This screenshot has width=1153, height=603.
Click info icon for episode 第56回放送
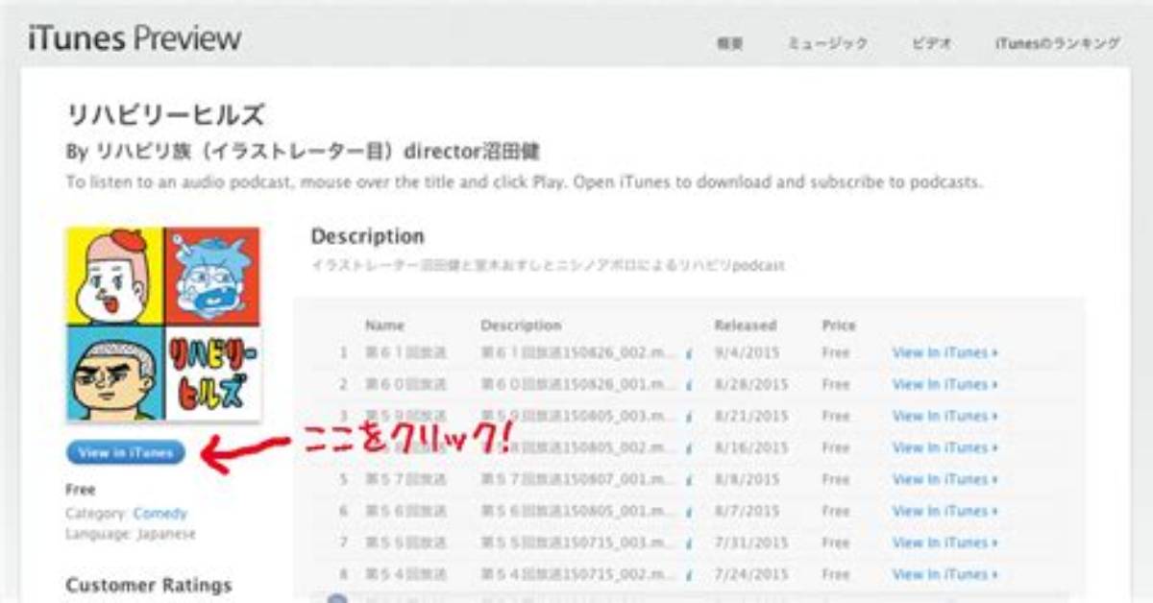tap(689, 512)
